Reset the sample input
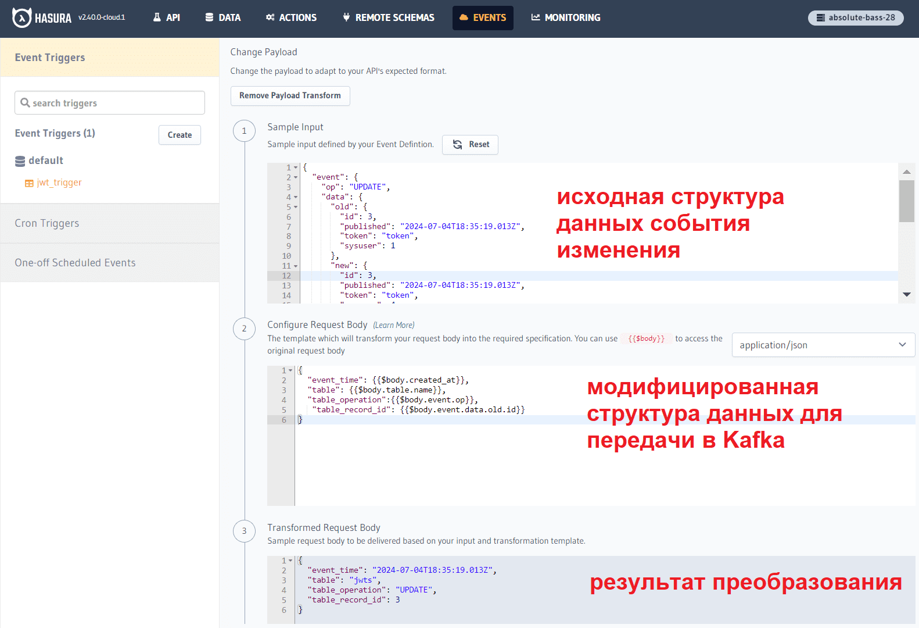919x628 pixels. click(471, 145)
